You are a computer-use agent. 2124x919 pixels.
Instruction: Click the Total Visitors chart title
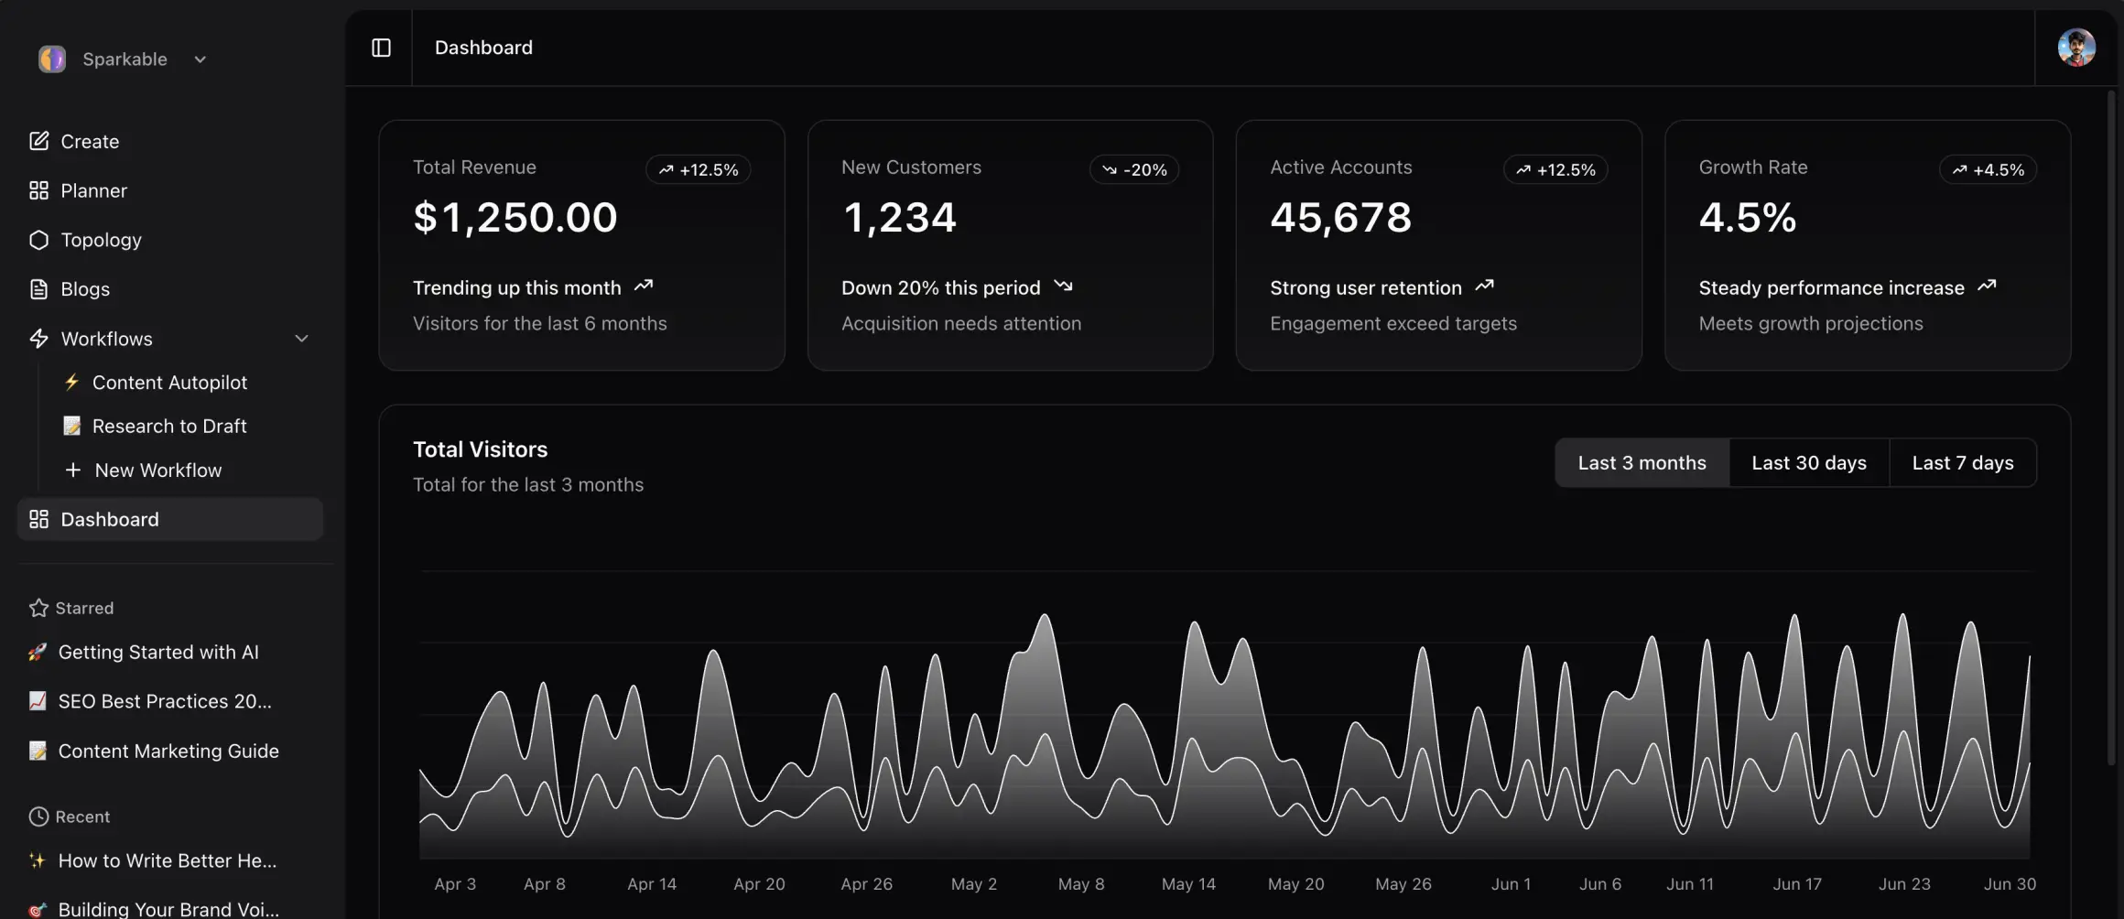tap(480, 449)
